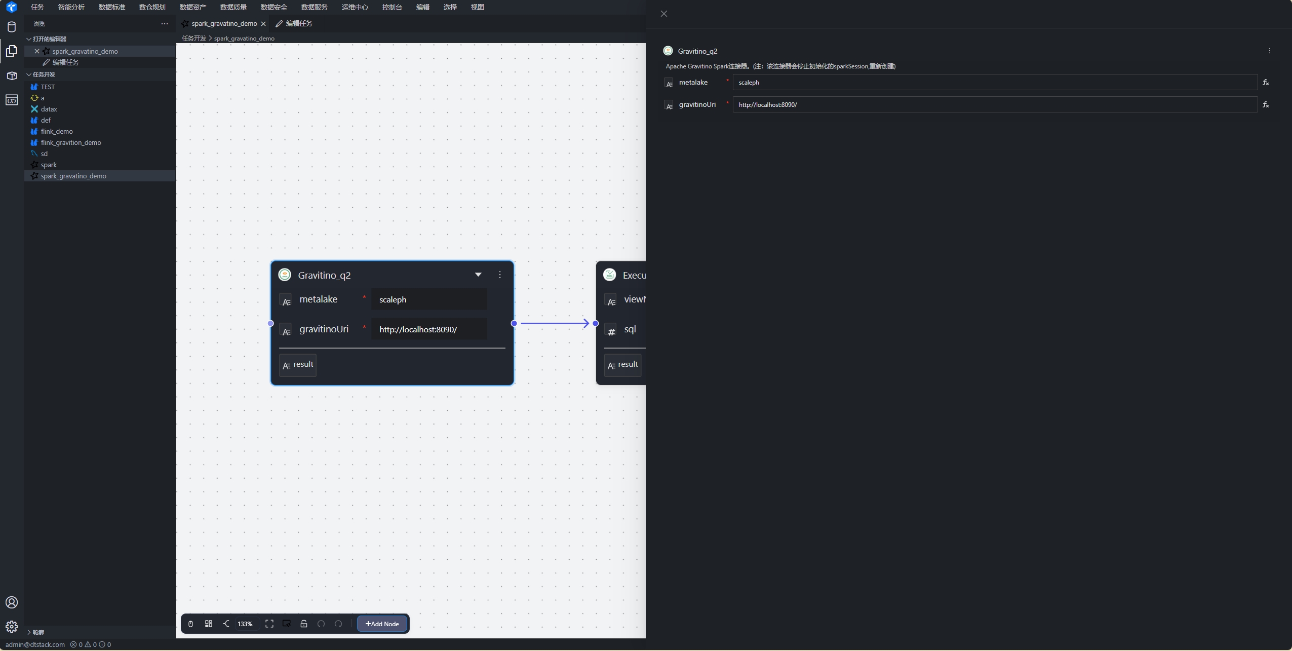Click fx icon beside metalake field

tap(1266, 82)
